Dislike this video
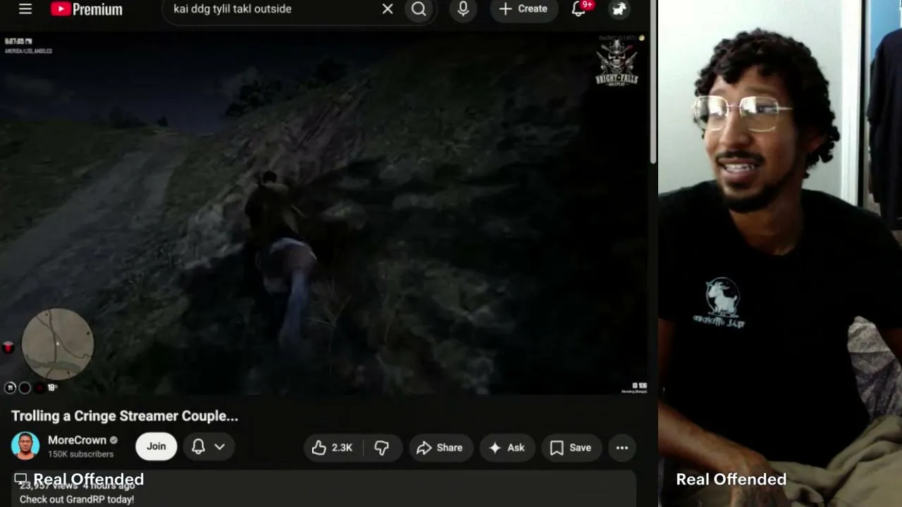 coord(381,448)
